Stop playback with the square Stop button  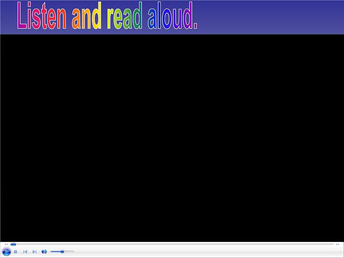point(16,252)
